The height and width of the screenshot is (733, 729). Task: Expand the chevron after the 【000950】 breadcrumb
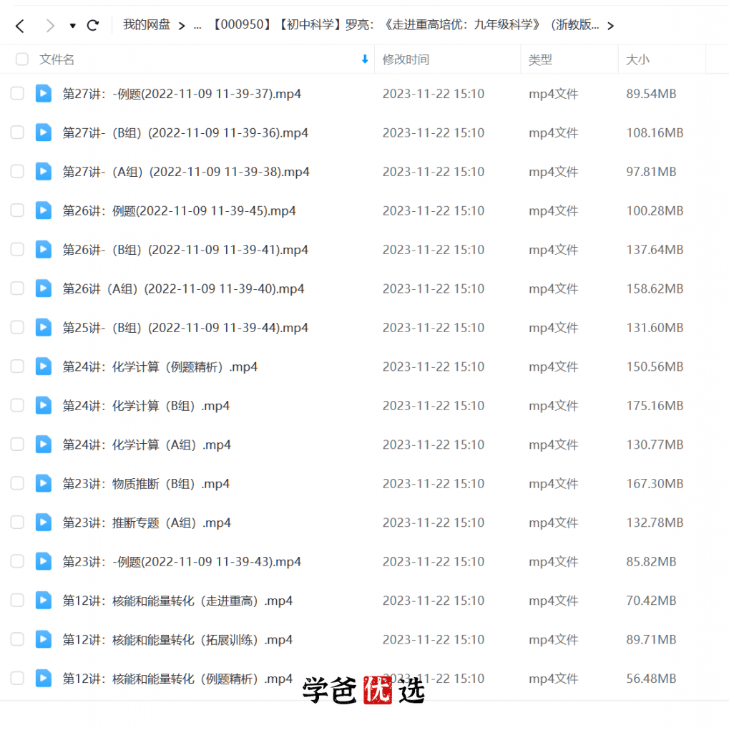pos(610,26)
